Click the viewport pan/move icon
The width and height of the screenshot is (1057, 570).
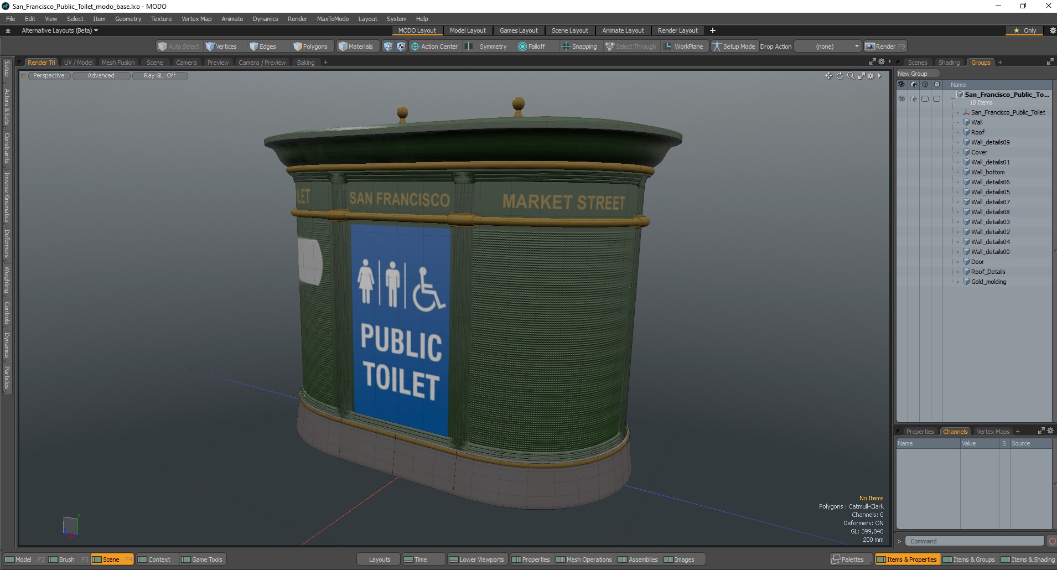(x=828, y=76)
